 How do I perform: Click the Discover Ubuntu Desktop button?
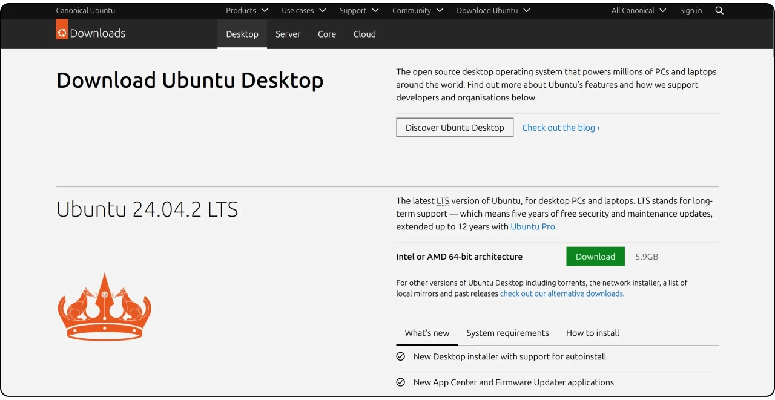455,128
